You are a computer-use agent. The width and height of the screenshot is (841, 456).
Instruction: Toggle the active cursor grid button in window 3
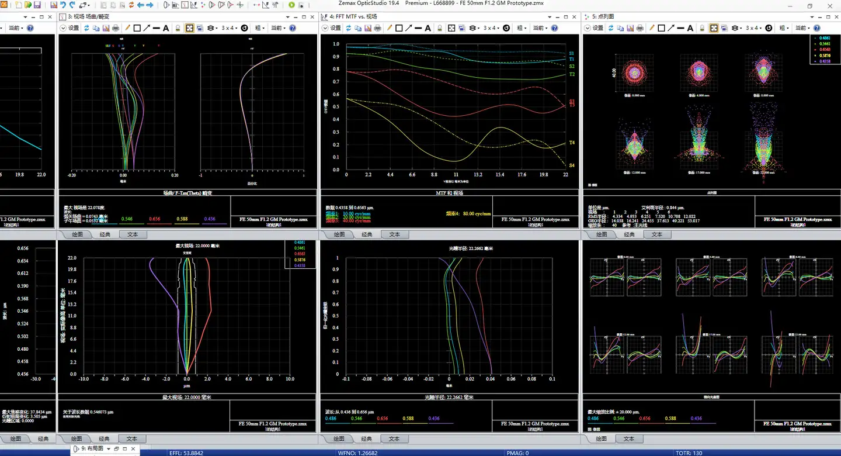[x=190, y=28]
